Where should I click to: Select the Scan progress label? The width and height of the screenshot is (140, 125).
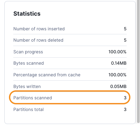[x=28, y=52]
